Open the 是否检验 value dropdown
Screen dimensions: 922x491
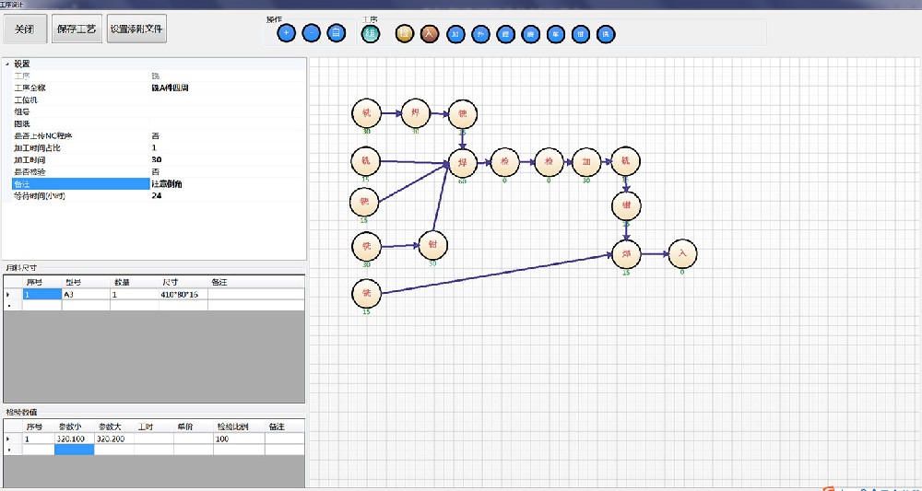point(226,171)
